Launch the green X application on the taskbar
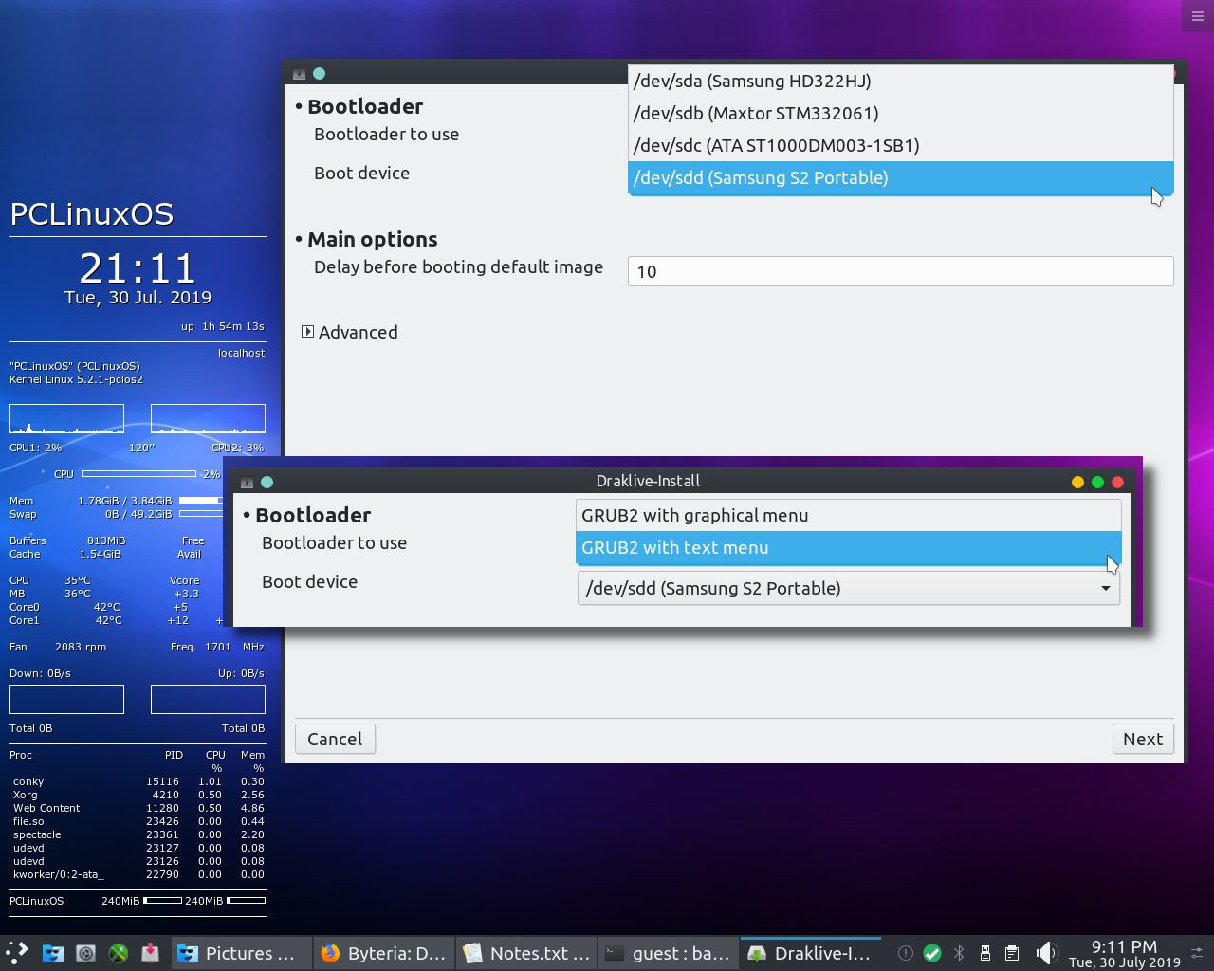1214x971 pixels. 118,952
